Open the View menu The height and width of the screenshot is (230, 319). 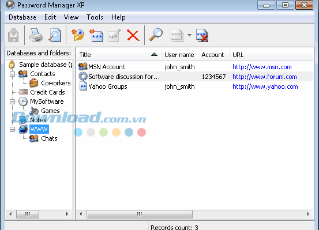click(x=71, y=17)
